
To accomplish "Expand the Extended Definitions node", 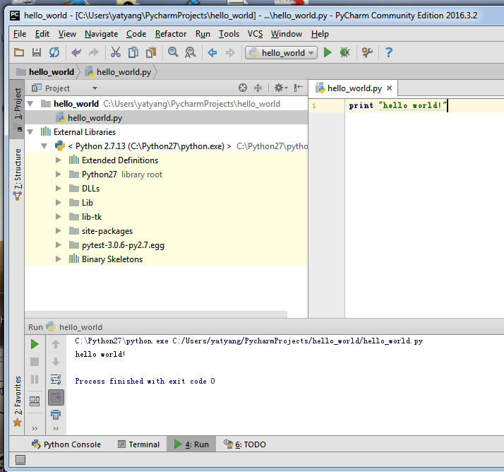I will coord(58,160).
